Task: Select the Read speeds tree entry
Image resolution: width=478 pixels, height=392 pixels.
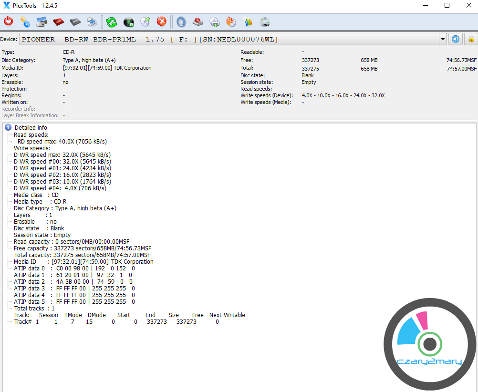Action: click(x=31, y=135)
